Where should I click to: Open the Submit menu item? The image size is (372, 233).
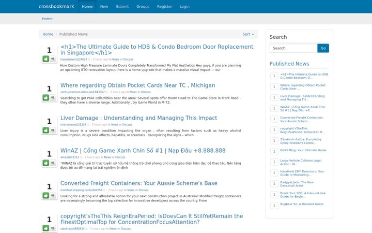(122, 6)
